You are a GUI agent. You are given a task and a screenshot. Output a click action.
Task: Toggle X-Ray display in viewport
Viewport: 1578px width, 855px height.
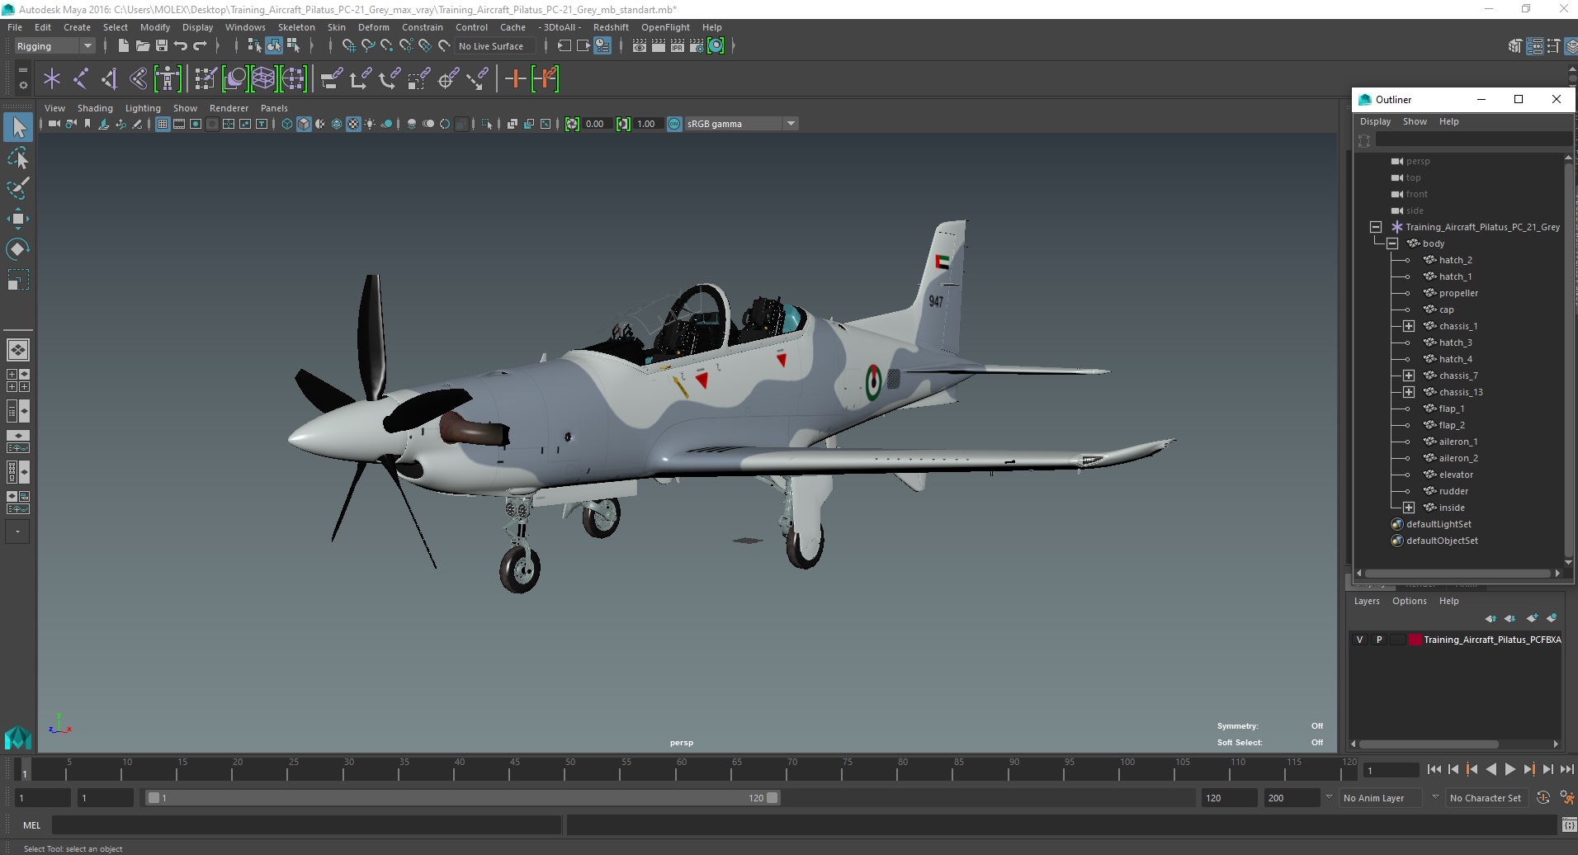pyautogui.click(x=513, y=124)
